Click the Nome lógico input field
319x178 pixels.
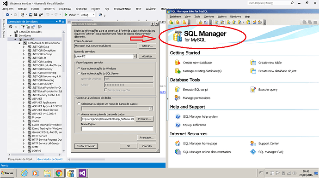tap(117, 129)
